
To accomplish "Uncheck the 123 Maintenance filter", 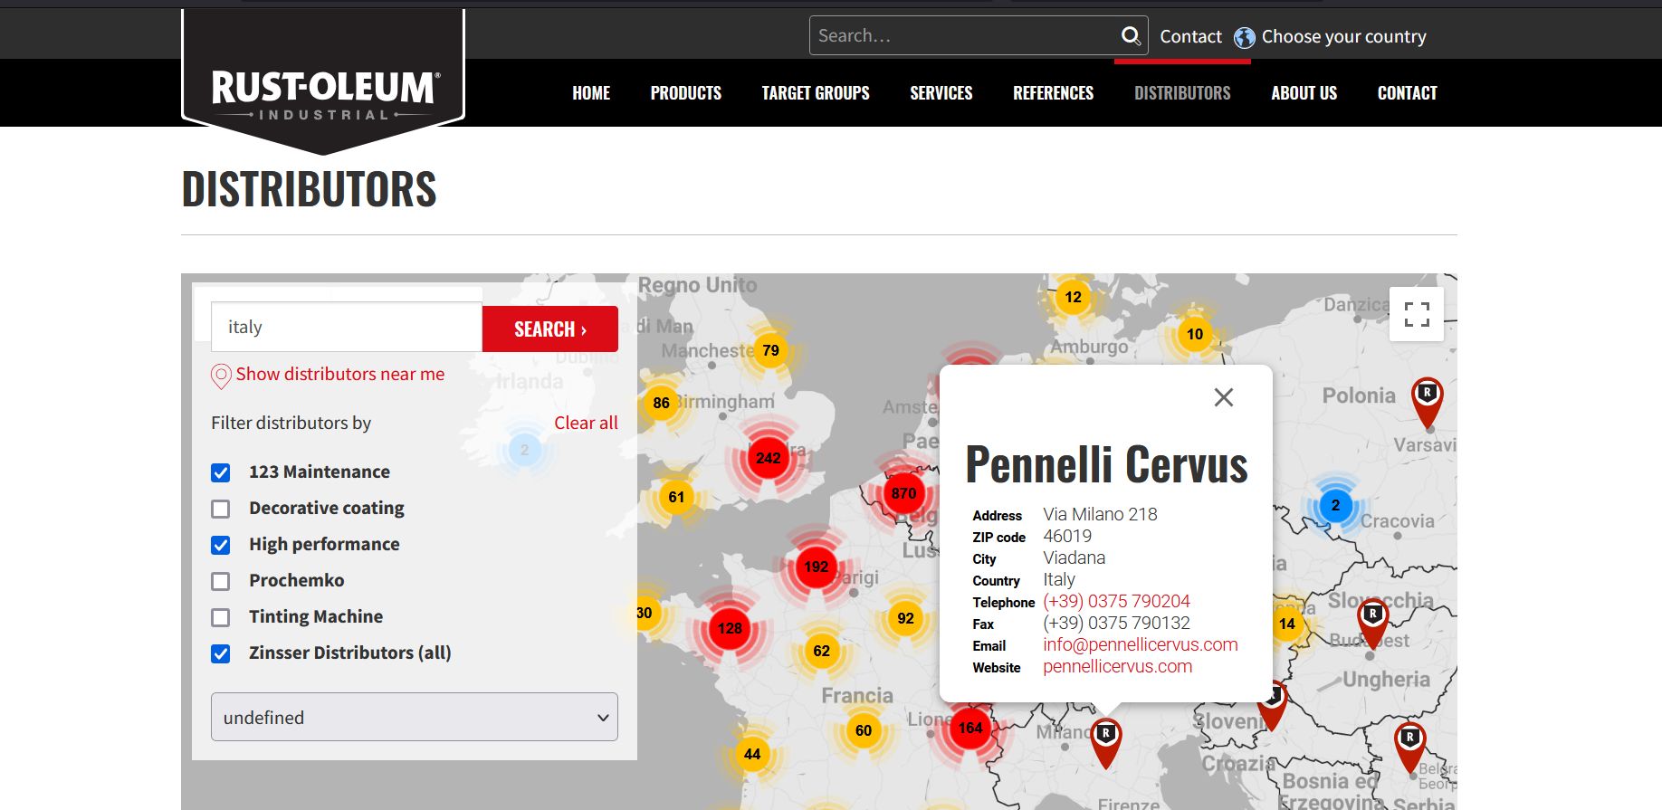I will (221, 472).
